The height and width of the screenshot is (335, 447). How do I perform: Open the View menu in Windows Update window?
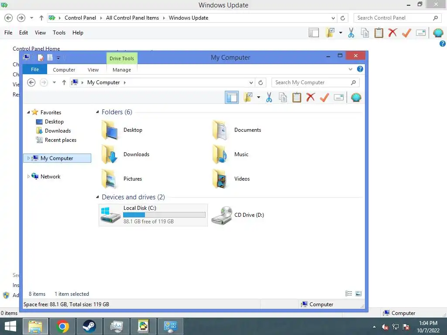click(x=40, y=33)
